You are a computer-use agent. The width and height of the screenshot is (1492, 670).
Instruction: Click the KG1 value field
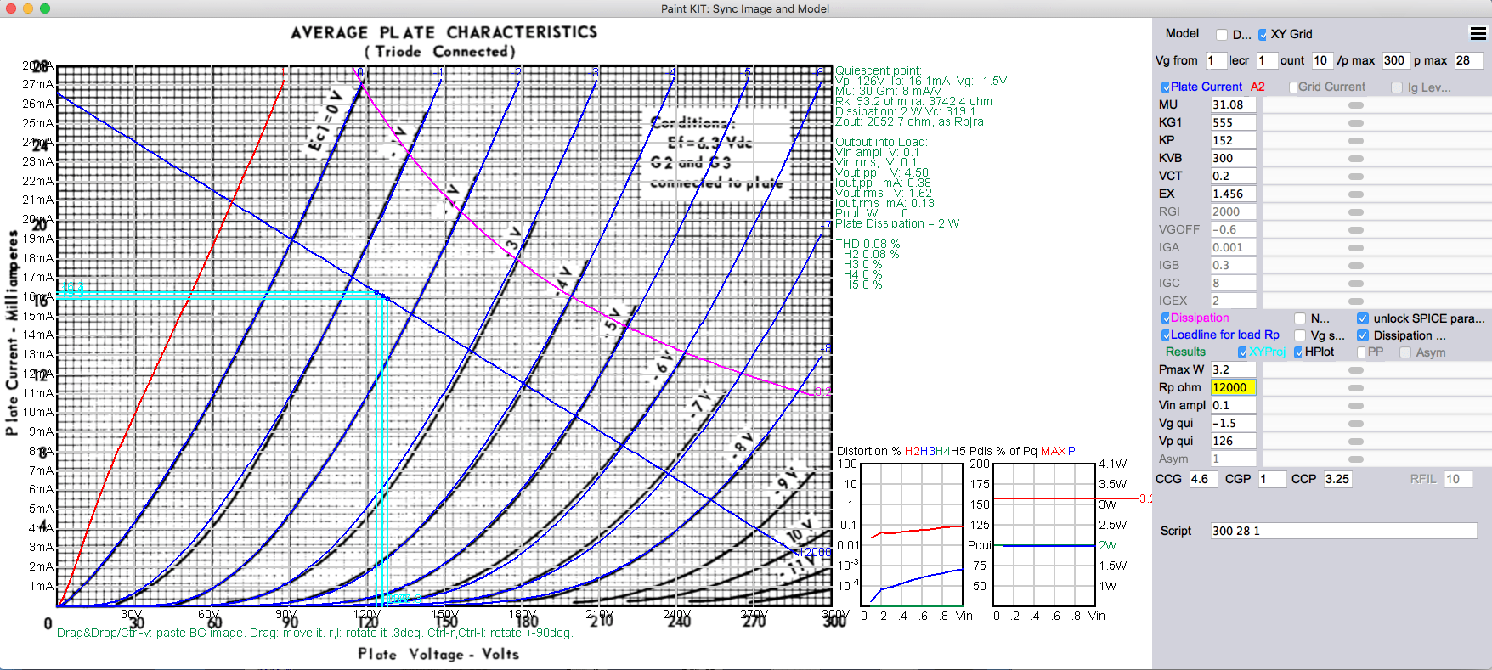1233,122
